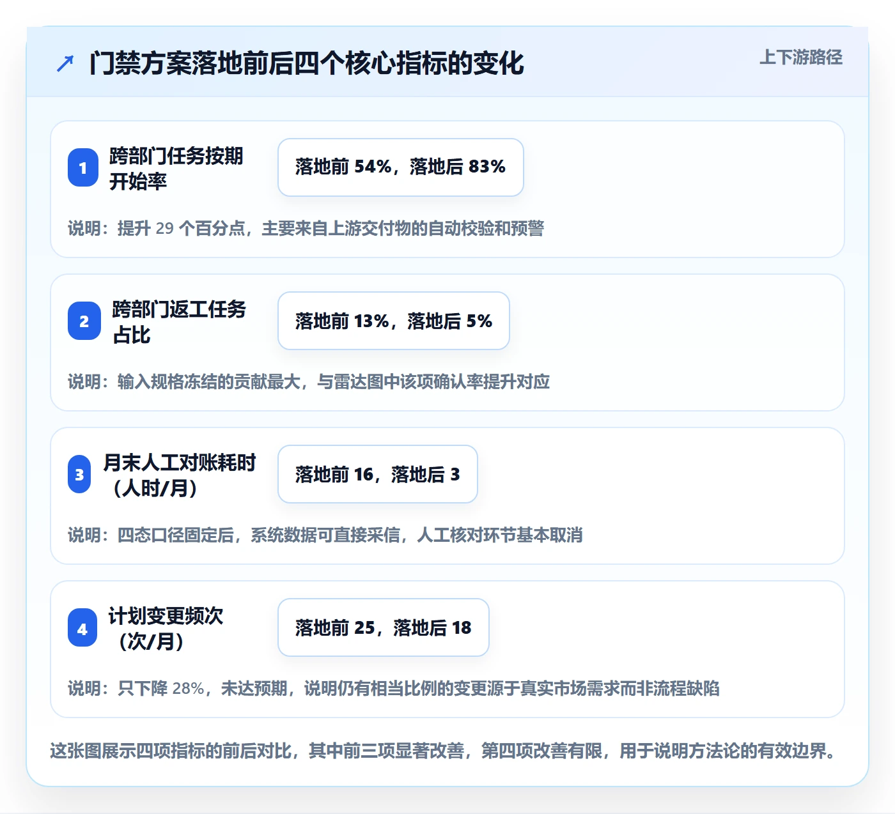Open the 上下游路径 link in header
Viewport: 895px width, 814px height.
coord(801,57)
